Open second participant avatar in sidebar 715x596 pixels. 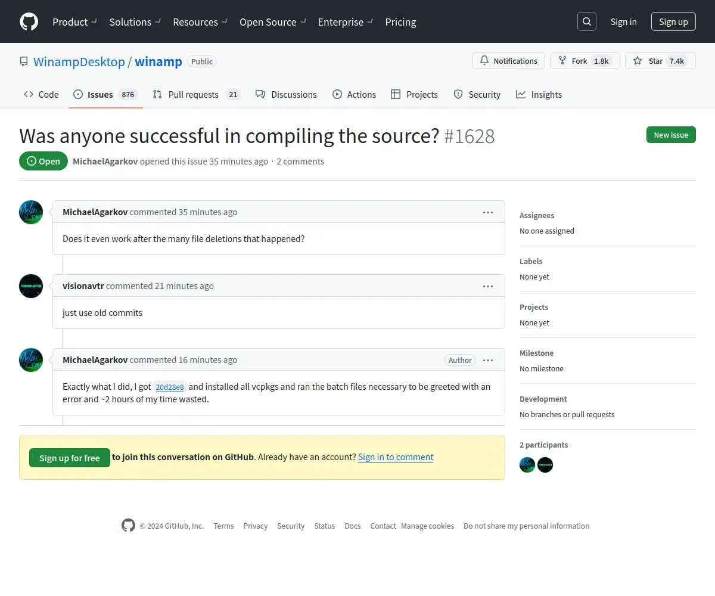(545, 465)
